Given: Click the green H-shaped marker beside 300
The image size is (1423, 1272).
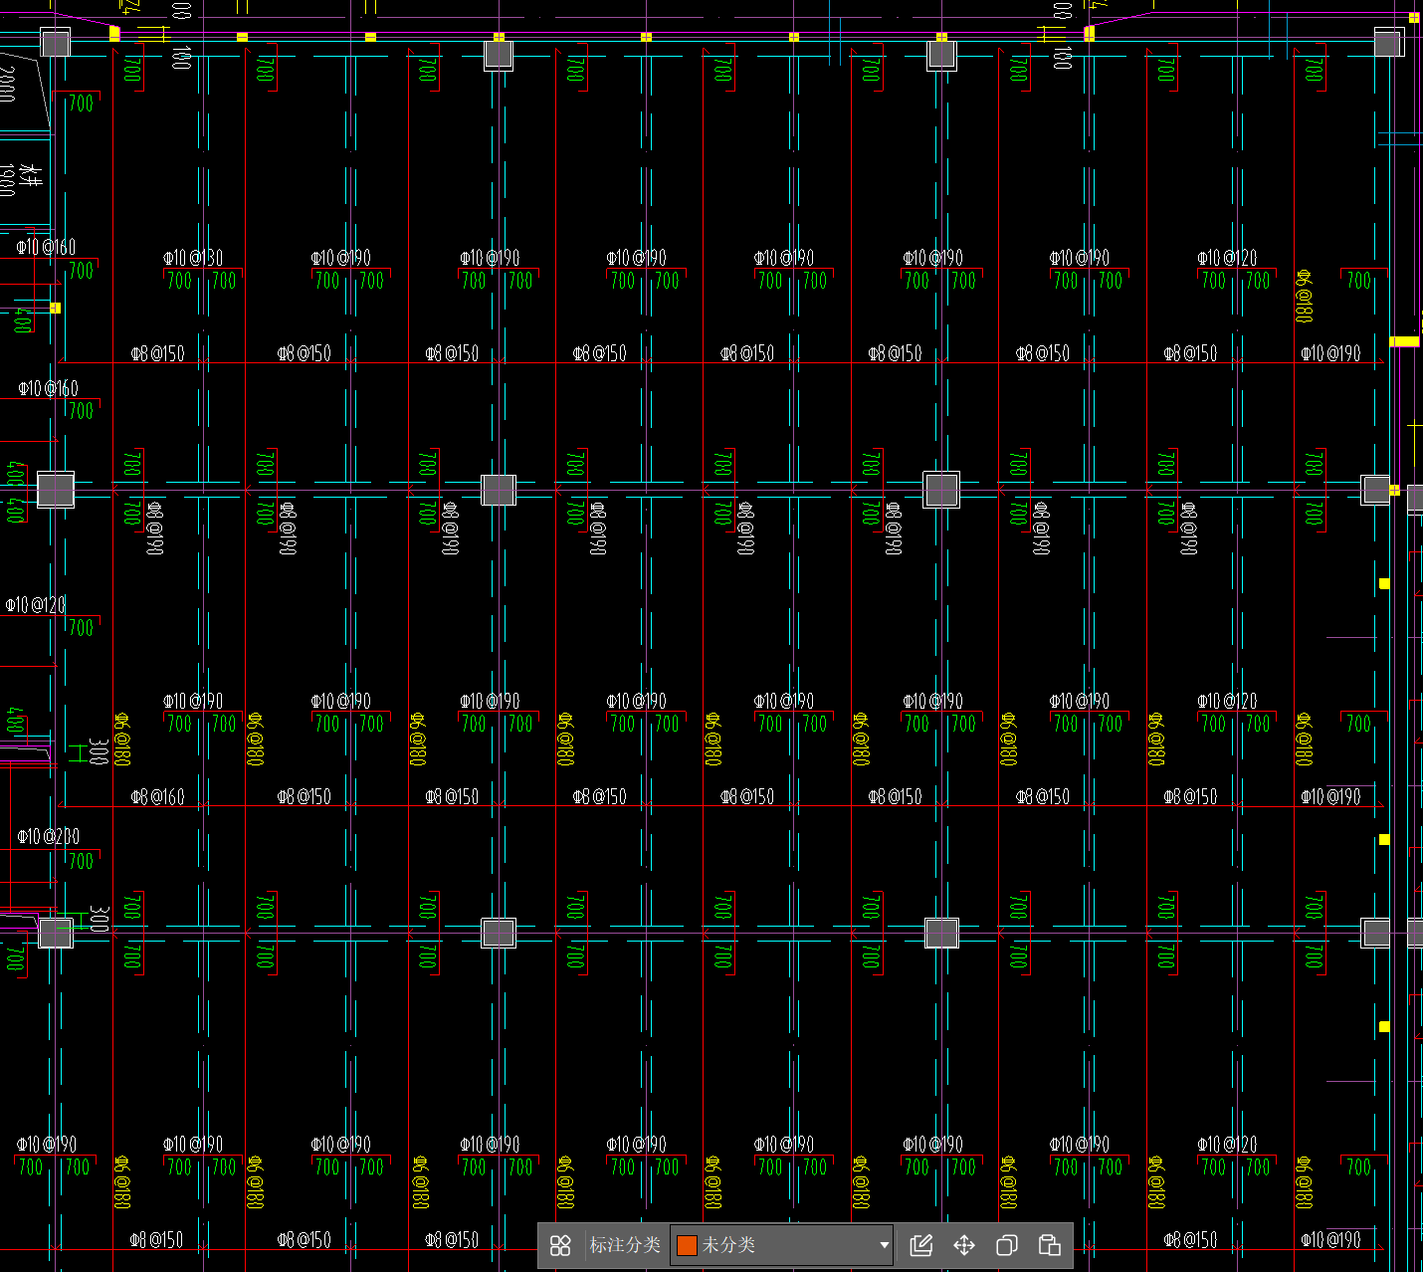Looking at the screenshot, I should pos(79,752).
